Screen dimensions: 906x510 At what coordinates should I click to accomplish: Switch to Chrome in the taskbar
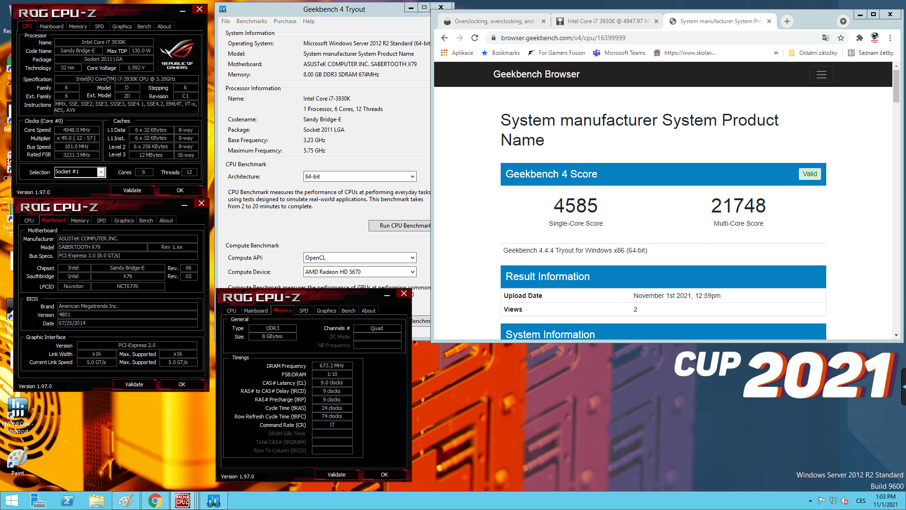tap(155, 501)
